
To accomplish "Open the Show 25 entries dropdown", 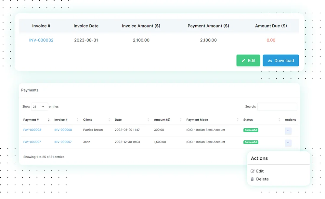I will pyautogui.click(x=39, y=106).
